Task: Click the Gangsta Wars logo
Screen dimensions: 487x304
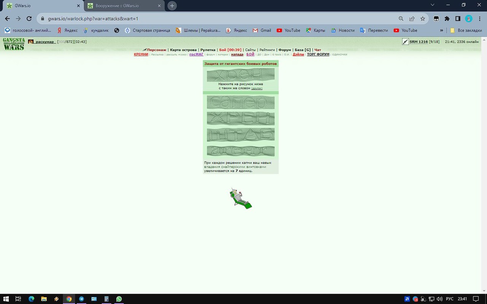Action: pyautogui.click(x=14, y=44)
